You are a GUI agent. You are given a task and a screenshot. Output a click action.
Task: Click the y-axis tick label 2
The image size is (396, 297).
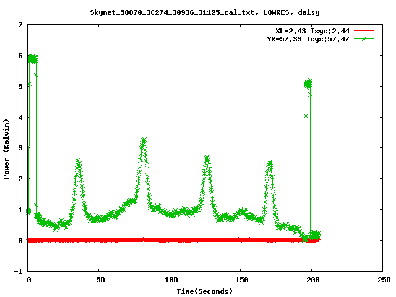coord(20,179)
